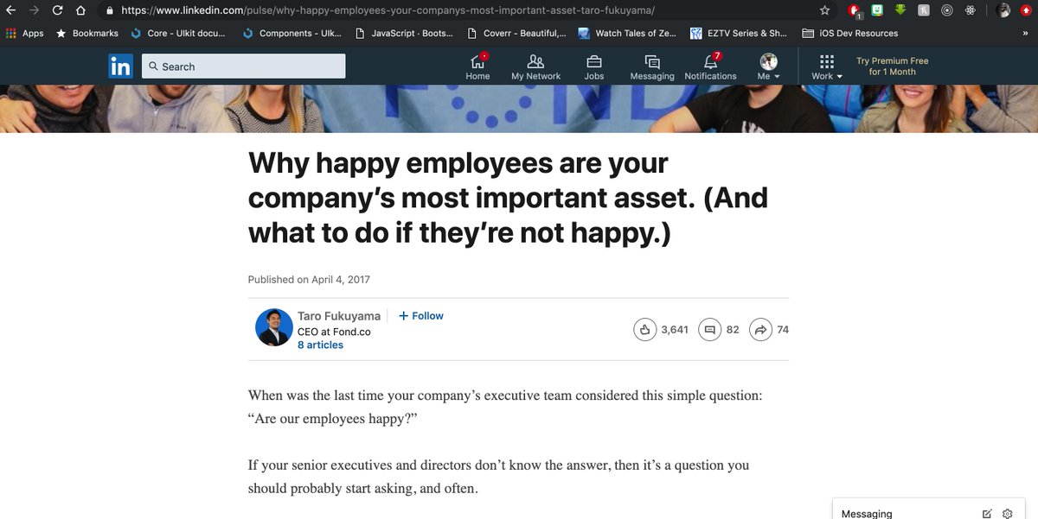Show hidden bookmarks with the double chevron
The width and height of the screenshot is (1038, 519).
tap(1027, 33)
